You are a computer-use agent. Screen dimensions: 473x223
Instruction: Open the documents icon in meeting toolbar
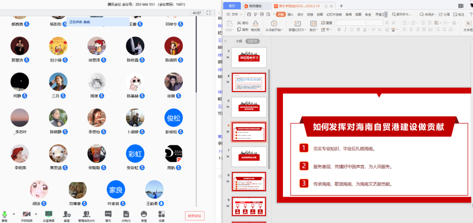coord(125,214)
